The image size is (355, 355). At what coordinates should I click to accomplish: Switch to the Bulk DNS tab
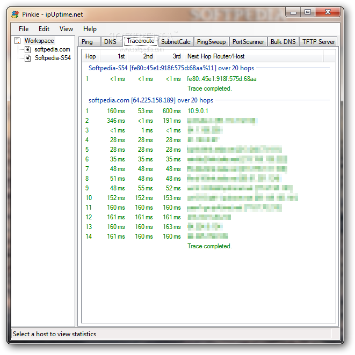(x=283, y=42)
